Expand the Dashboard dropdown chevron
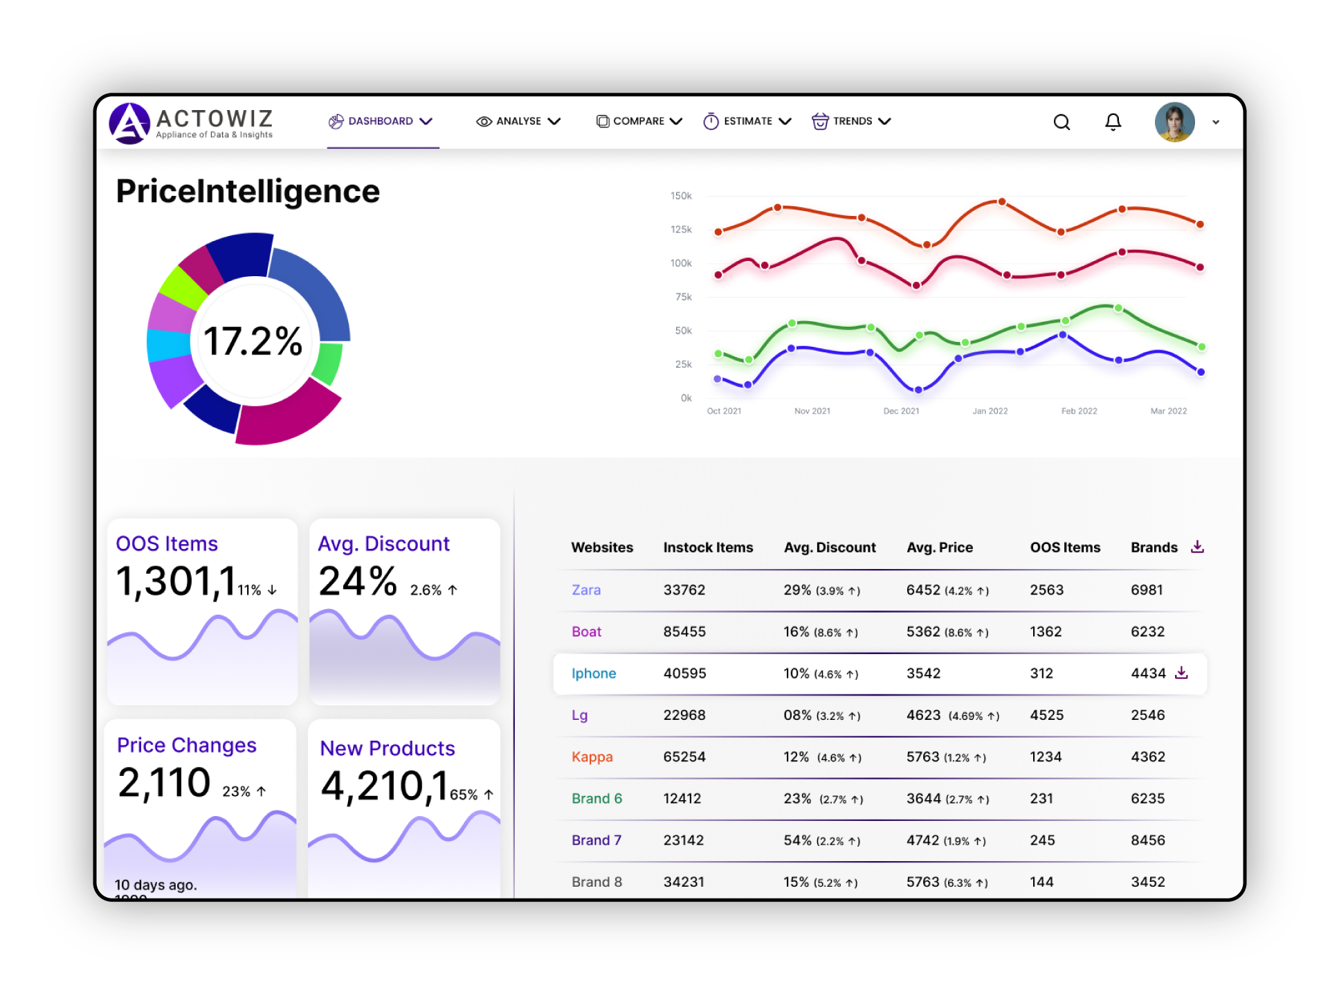Viewport: 1339px width, 994px height. (x=426, y=121)
